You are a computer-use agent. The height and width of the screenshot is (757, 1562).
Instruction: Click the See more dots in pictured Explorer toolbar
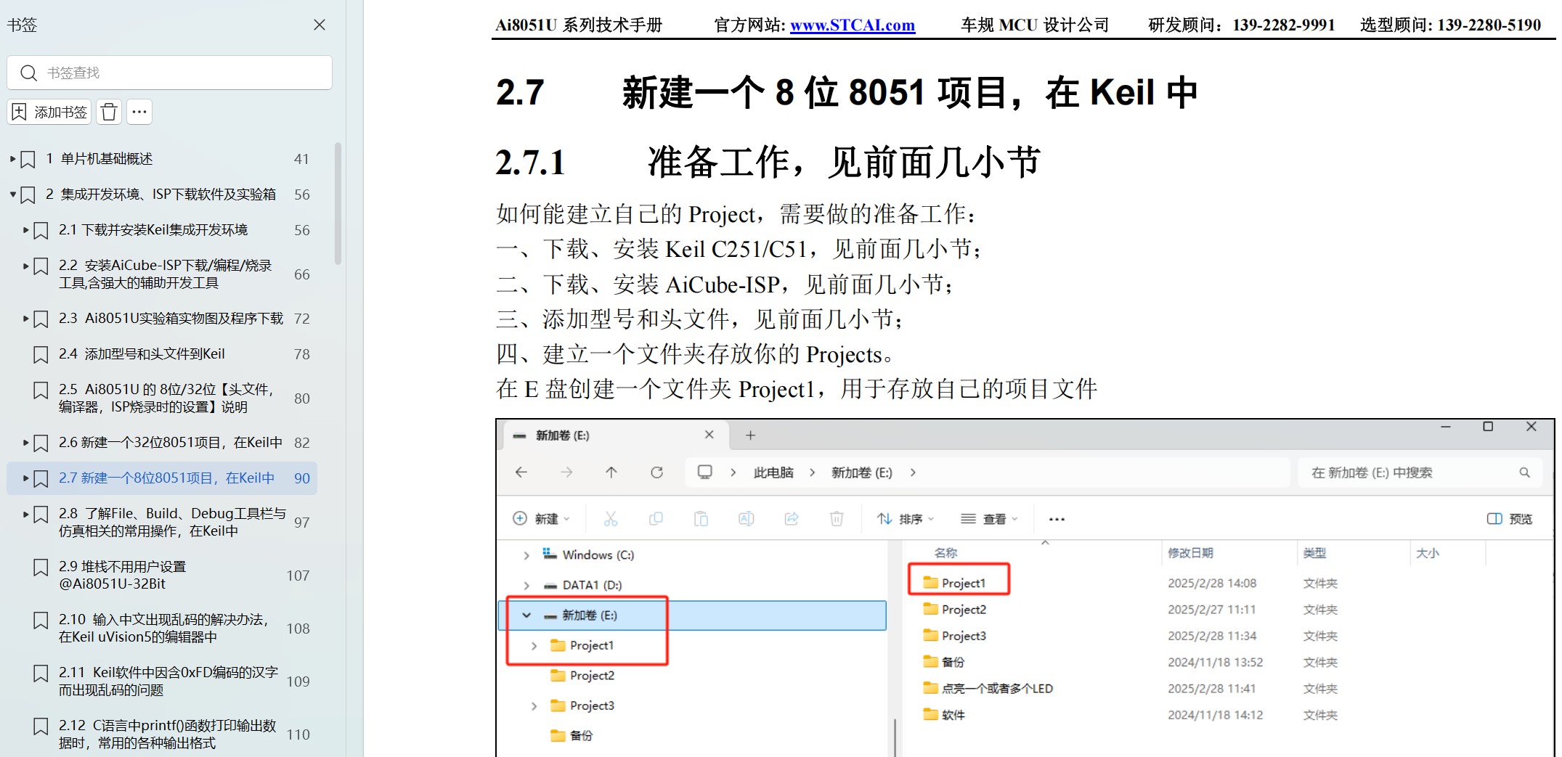[x=1057, y=519]
